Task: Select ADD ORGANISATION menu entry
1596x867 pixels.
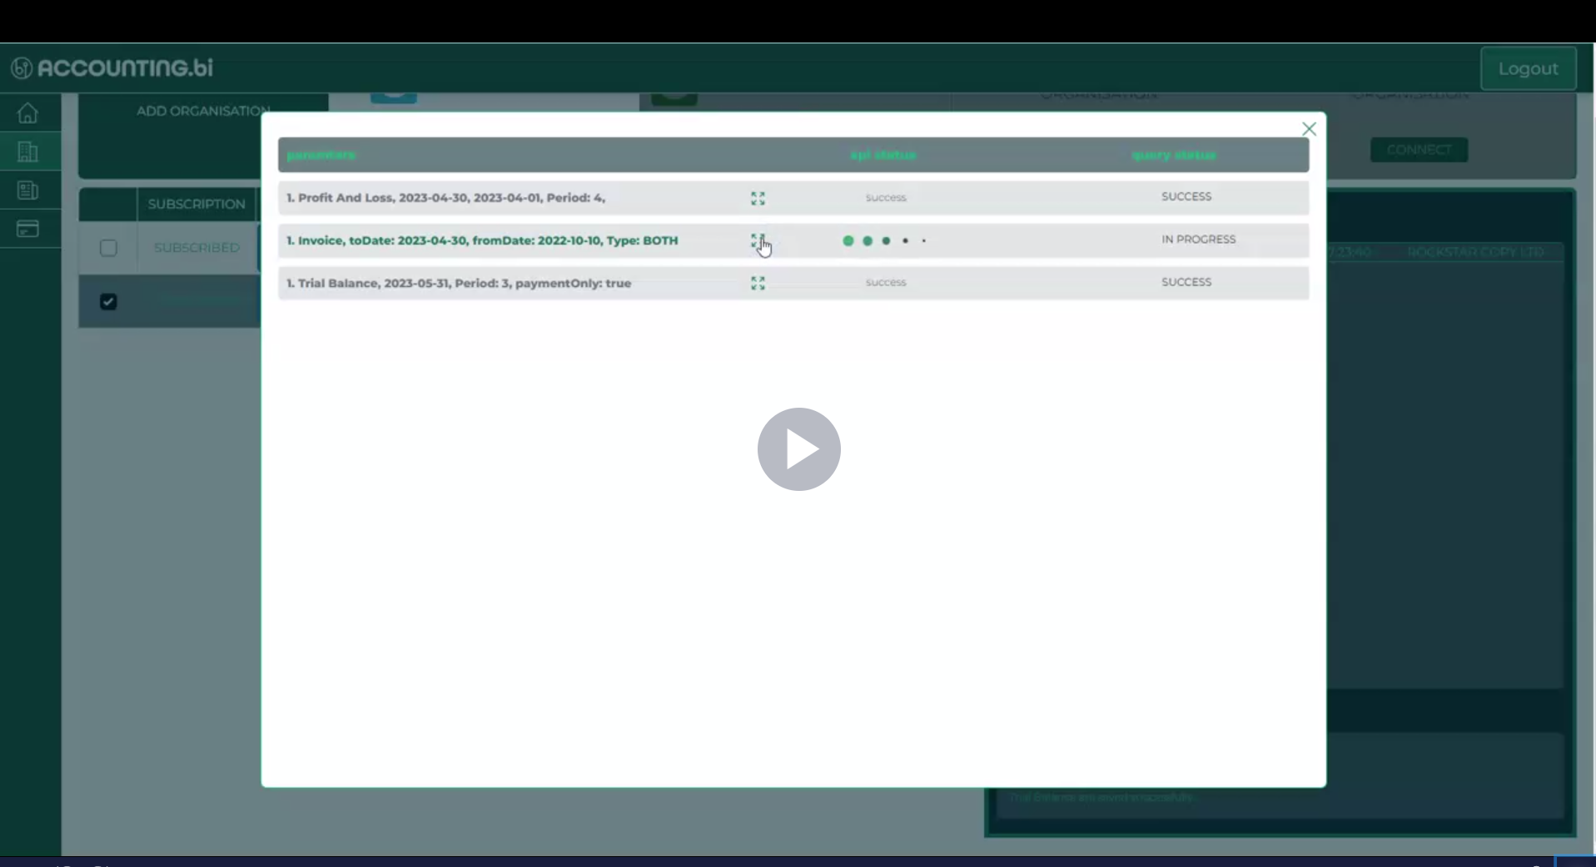Action: point(202,110)
